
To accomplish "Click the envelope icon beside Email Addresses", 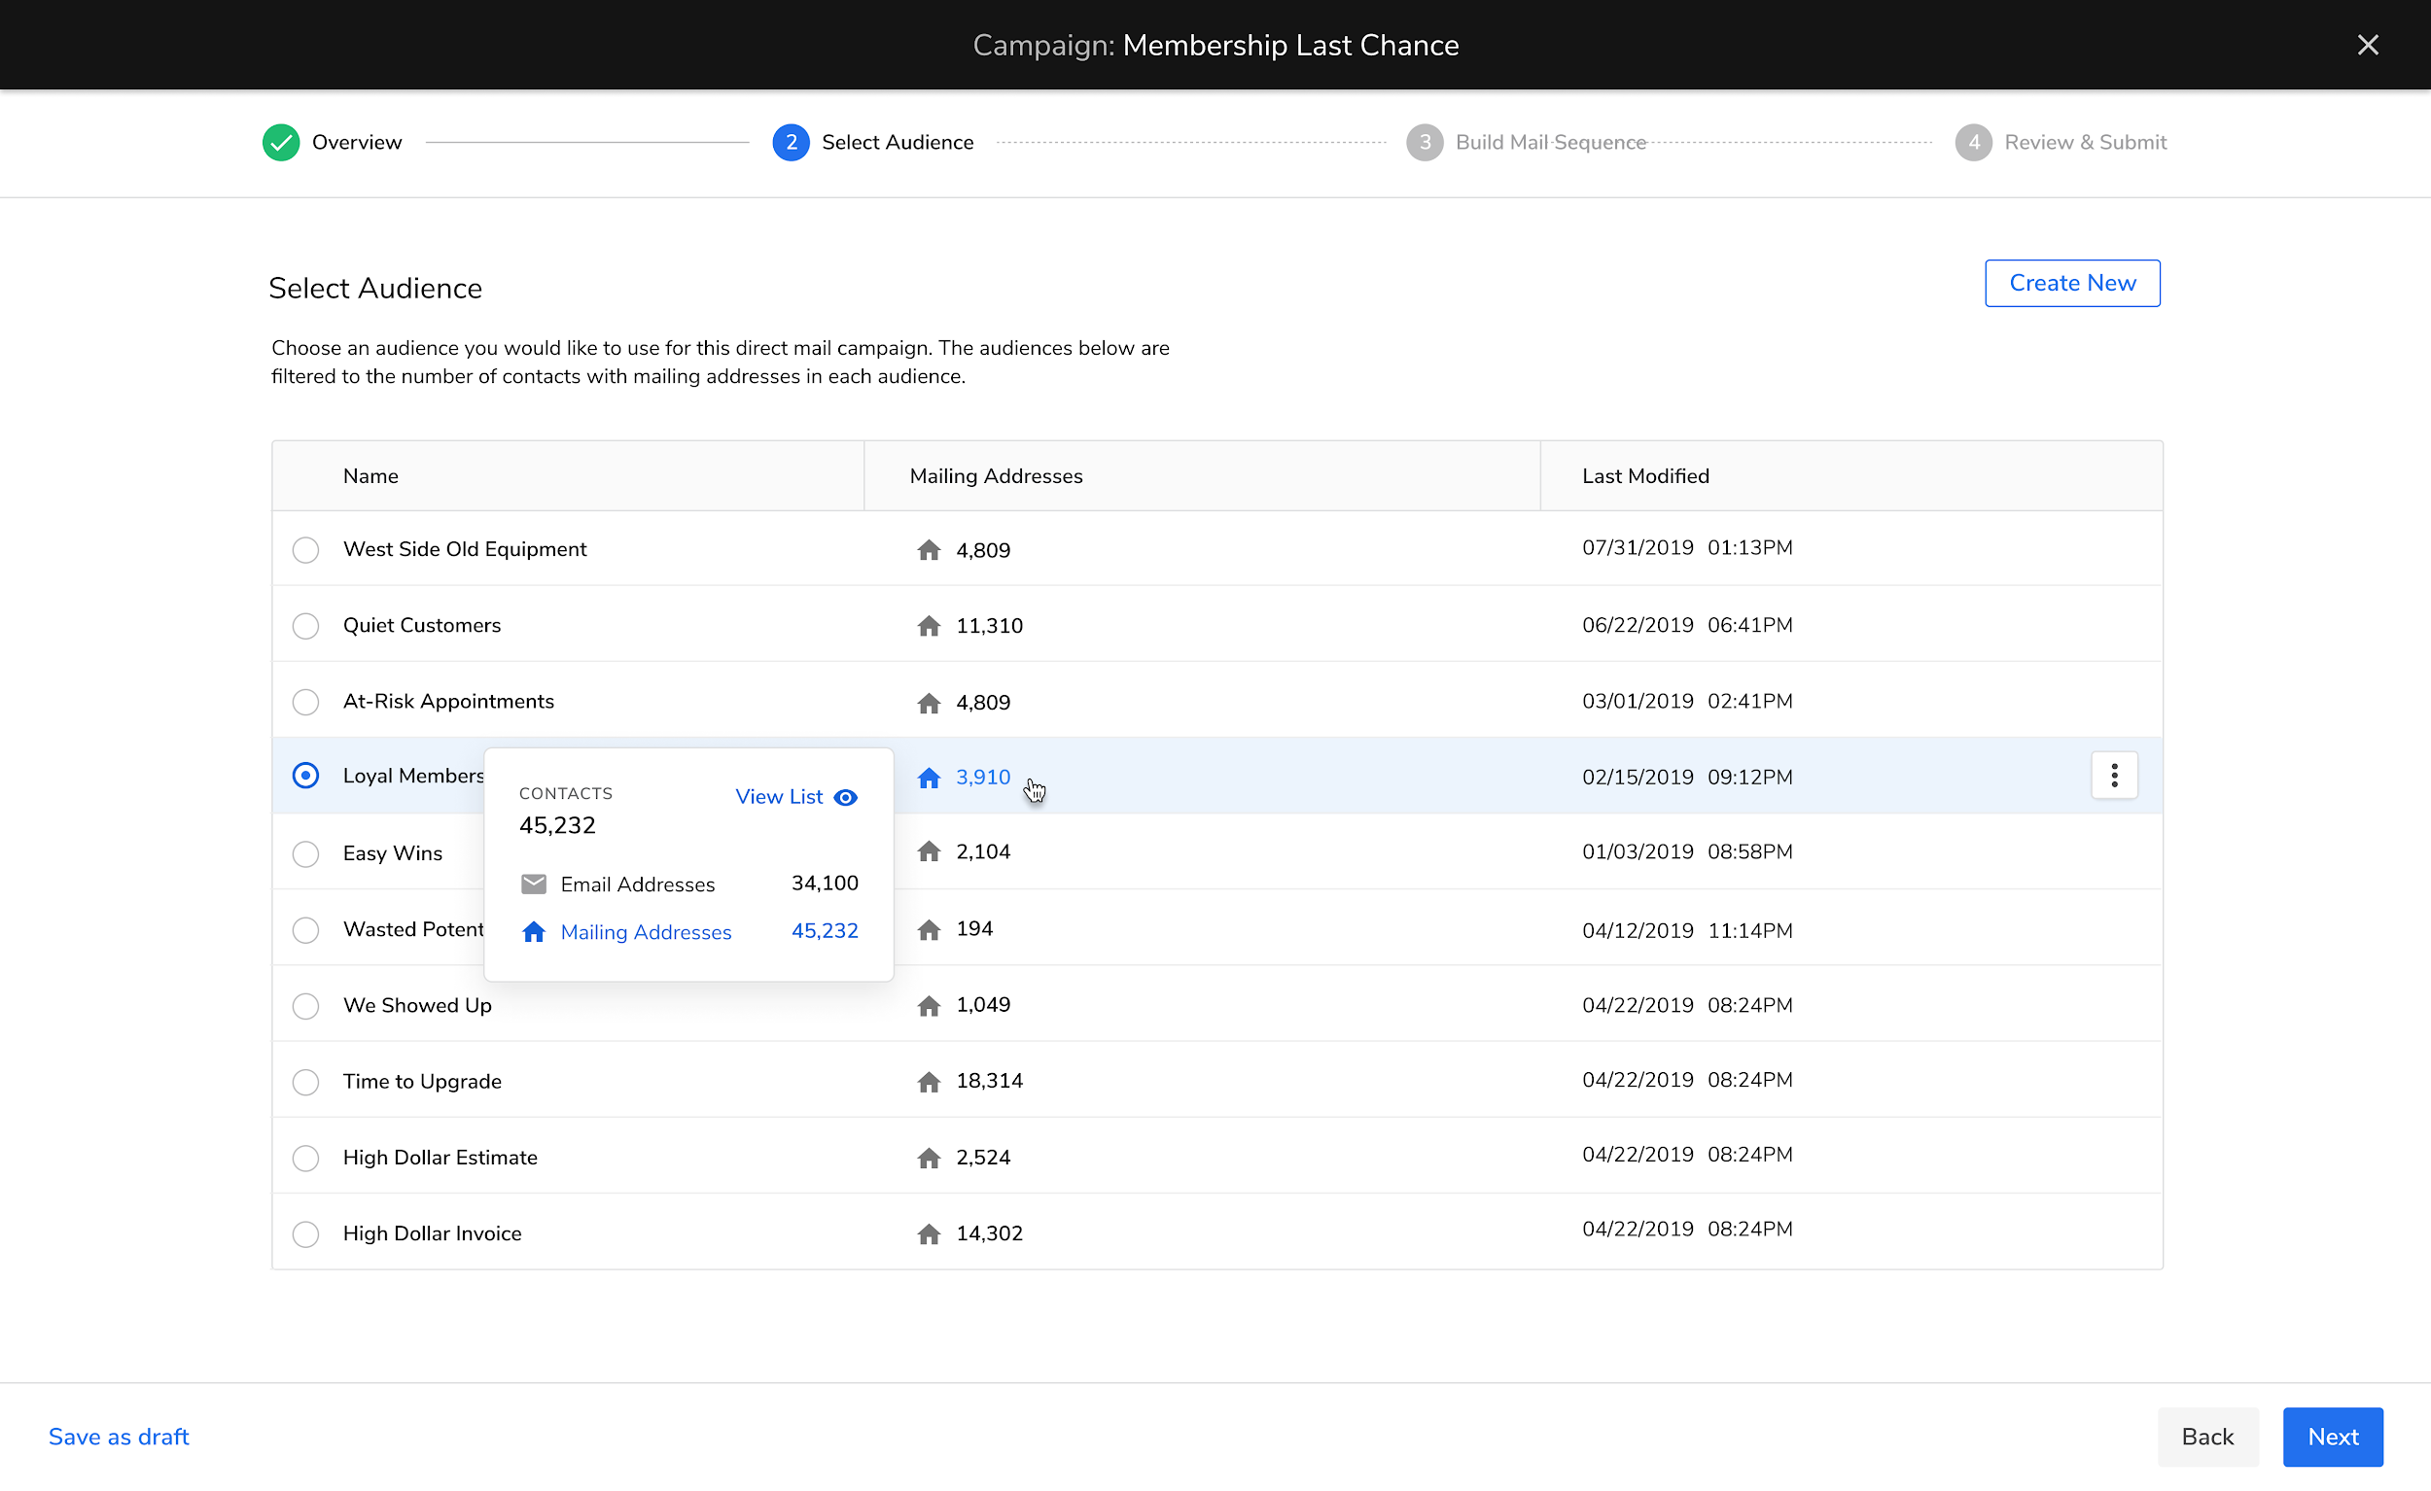I will click(534, 884).
